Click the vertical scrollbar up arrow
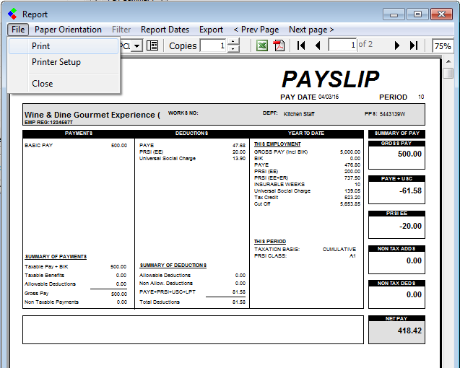This screenshot has height=368, width=460. coord(448,62)
